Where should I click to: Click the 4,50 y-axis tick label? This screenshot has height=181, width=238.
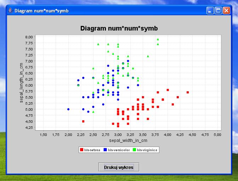29,121
